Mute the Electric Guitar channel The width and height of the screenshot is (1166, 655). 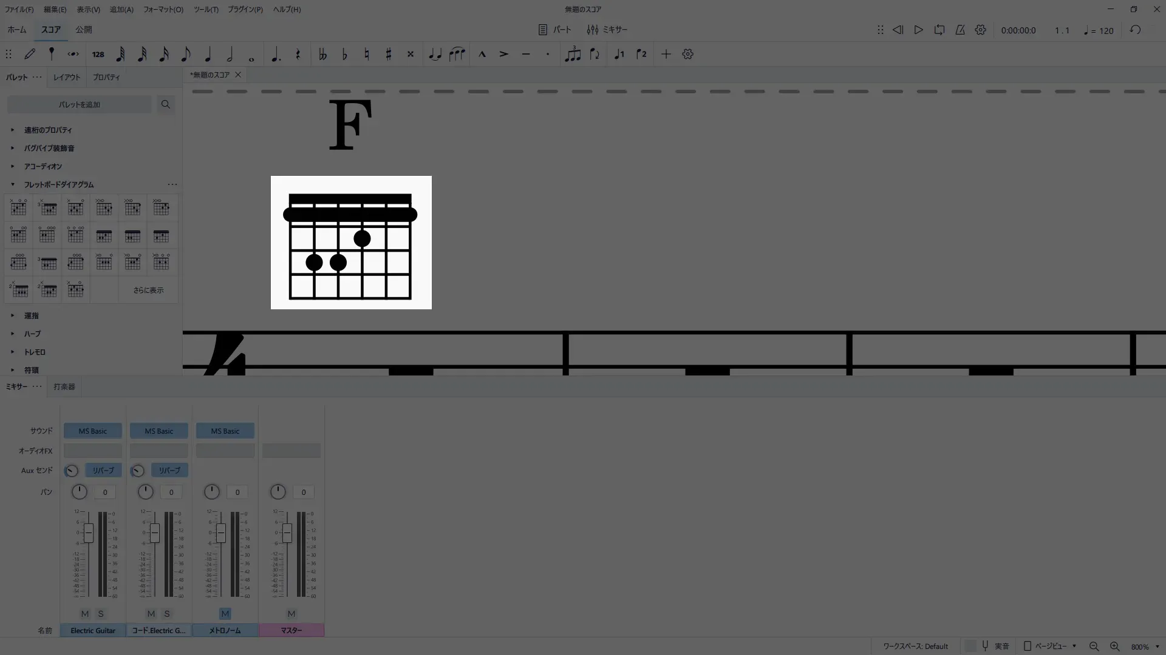tap(85, 614)
